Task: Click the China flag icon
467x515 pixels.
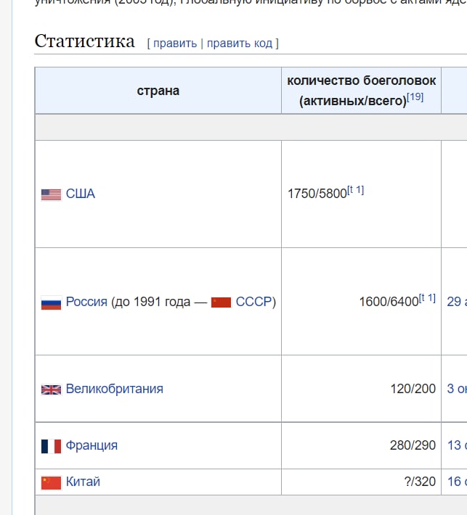Action: click(51, 482)
